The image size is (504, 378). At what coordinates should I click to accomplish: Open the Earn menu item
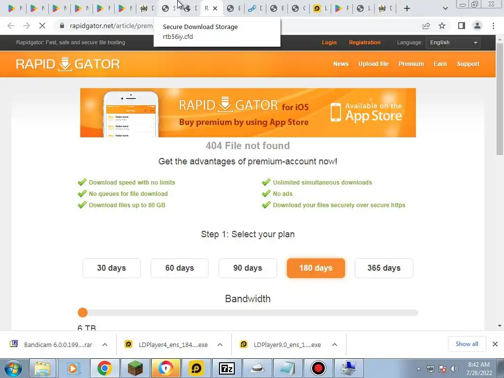(440, 64)
